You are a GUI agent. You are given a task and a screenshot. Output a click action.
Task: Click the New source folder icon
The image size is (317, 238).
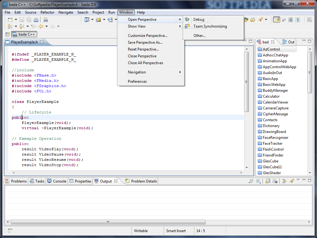coord(98,20)
